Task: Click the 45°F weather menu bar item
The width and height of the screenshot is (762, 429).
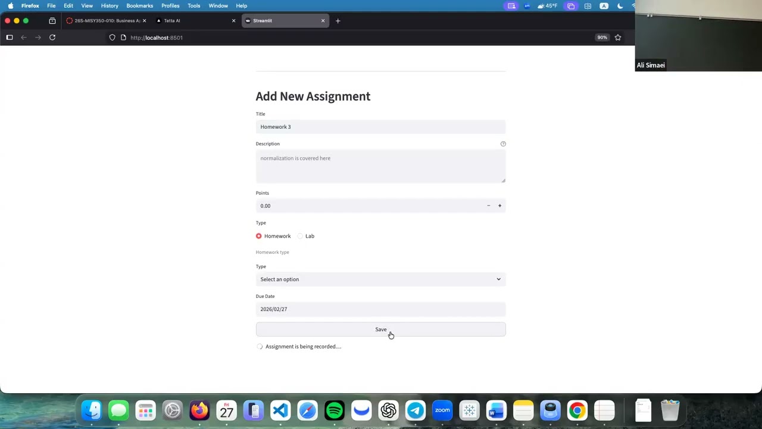Action: pos(547,6)
